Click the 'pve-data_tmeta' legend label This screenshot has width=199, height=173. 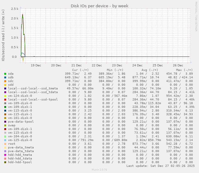click(21, 147)
